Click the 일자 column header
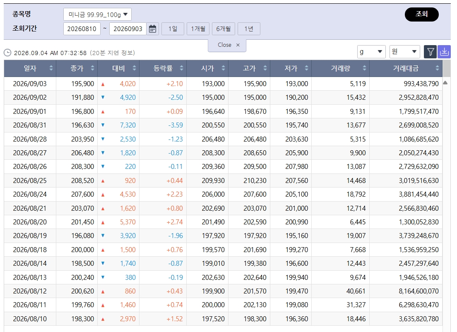Screen dimensions: 457x332 click(30, 68)
